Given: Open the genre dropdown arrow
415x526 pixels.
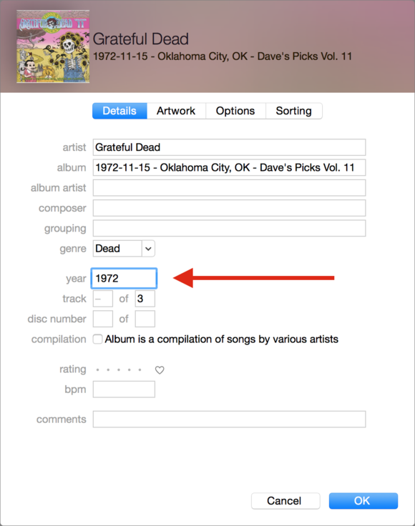Looking at the screenshot, I should (148, 249).
